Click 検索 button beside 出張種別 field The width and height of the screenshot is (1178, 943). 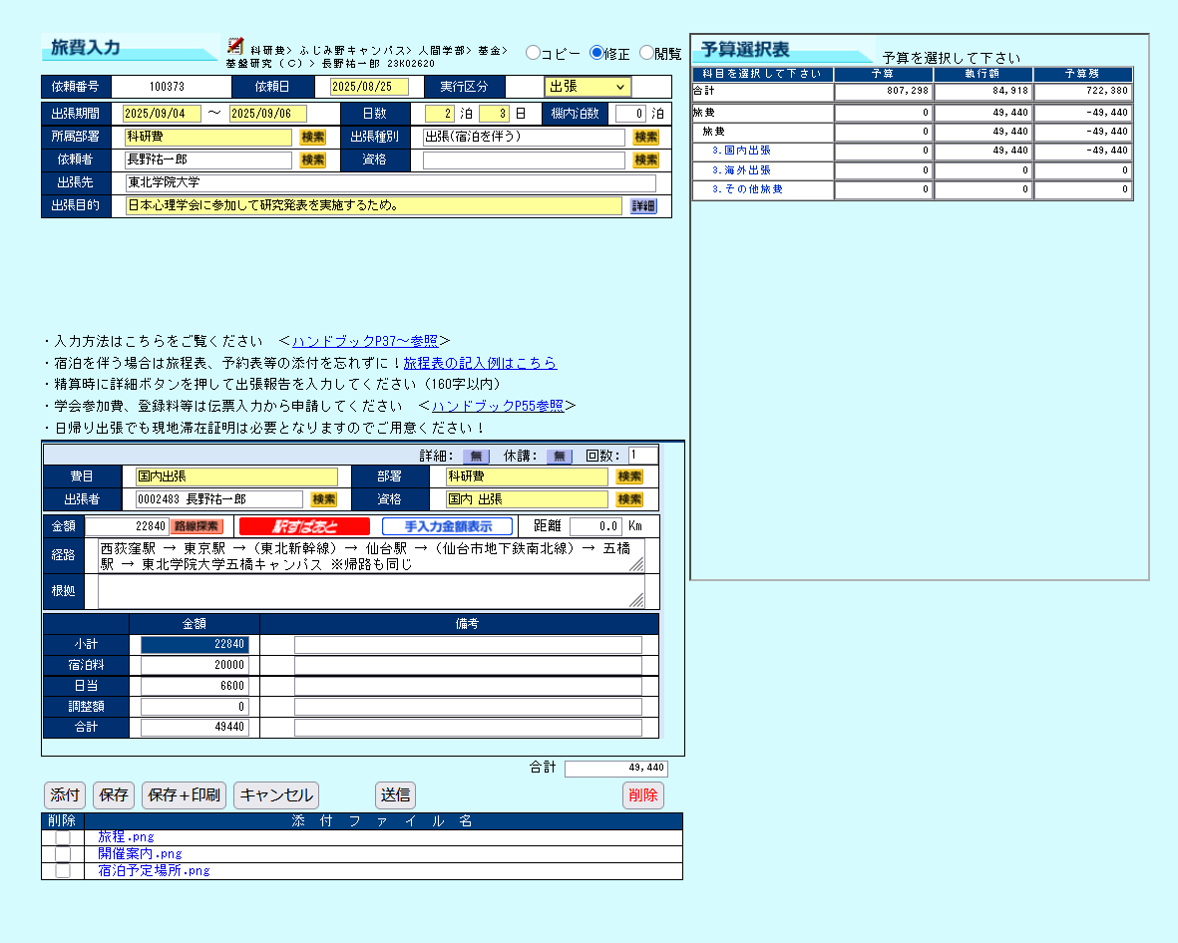pos(645,138)
